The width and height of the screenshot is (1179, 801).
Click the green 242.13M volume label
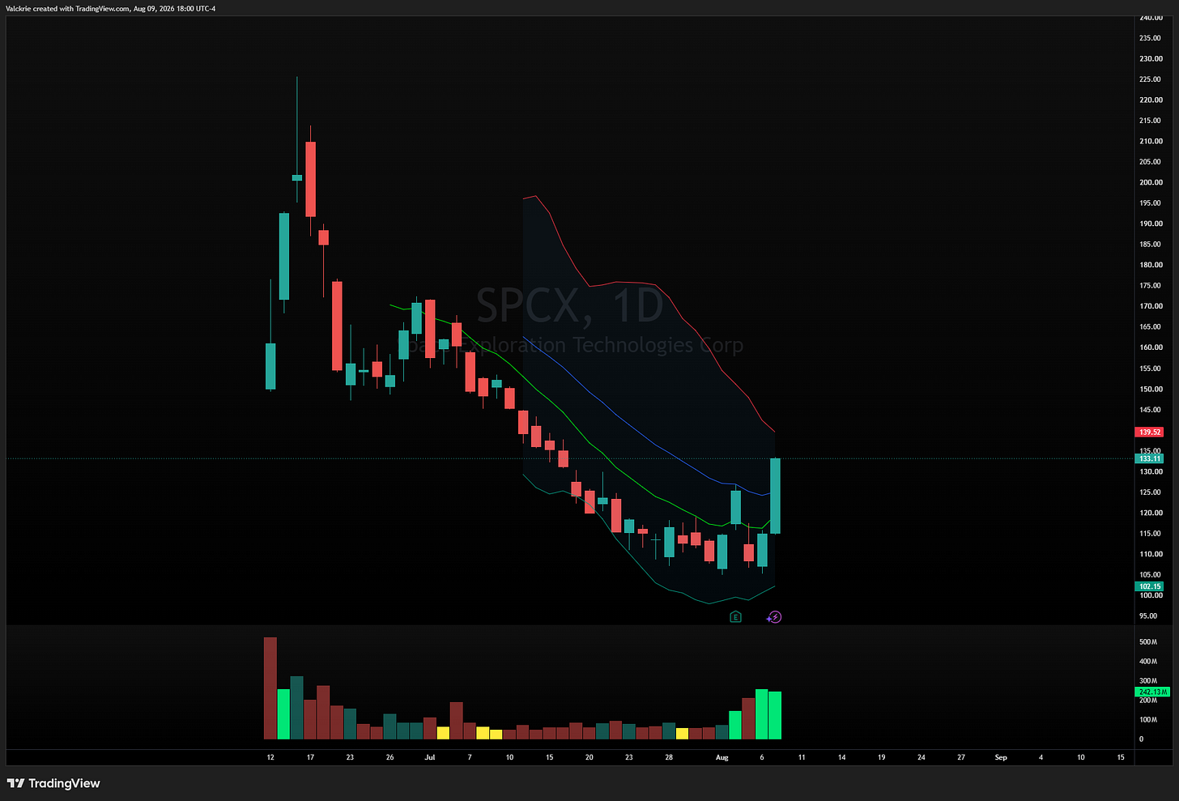pos(1153,692)
